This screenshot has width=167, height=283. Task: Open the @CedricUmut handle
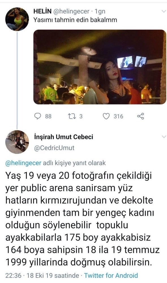coord(54,148)
